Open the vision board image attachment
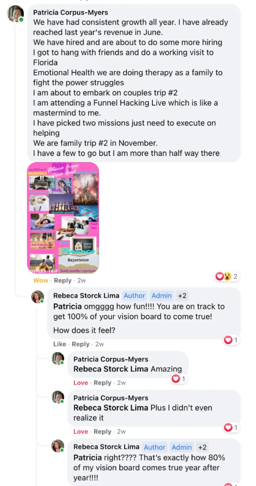Screen dimensions: 256x486 click(63, 218)
